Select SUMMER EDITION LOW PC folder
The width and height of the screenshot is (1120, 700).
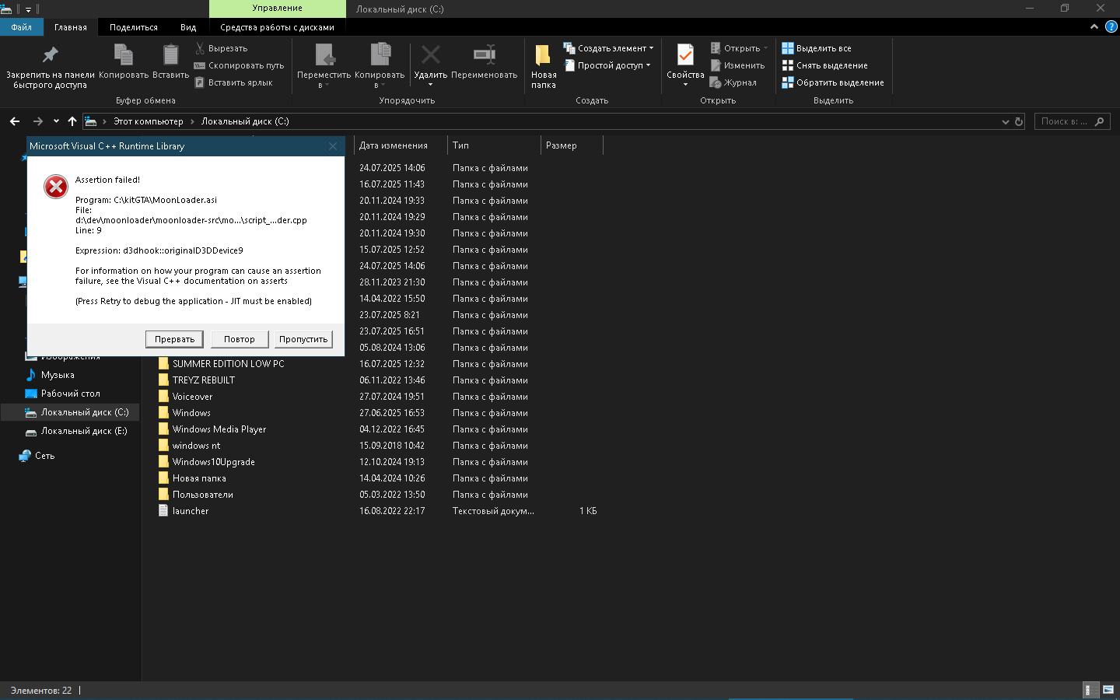(229, 364)
